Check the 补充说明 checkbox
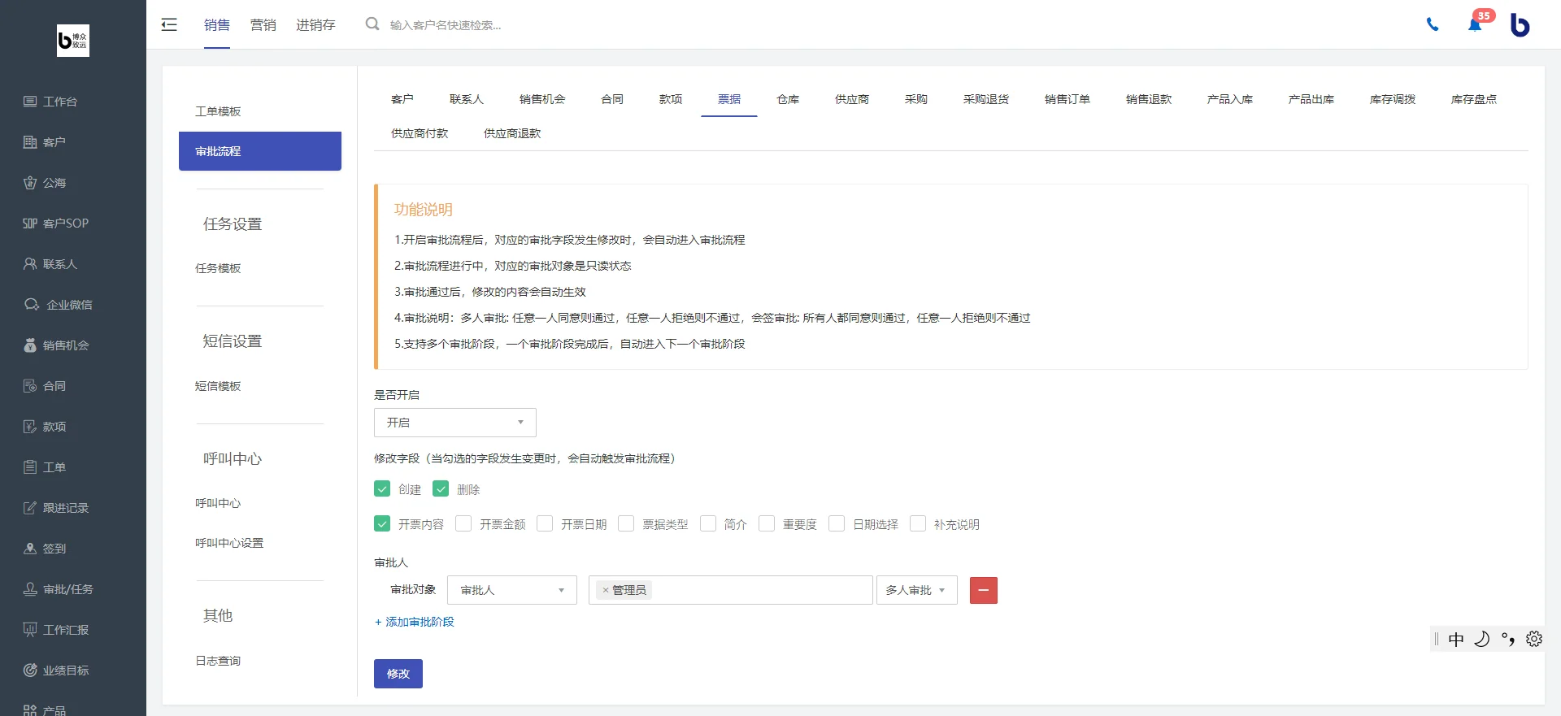This screenshot has width=1561, height=716. pos(918,523)
